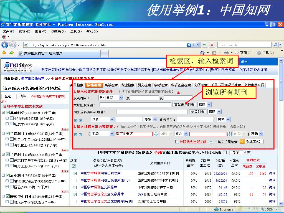
Task: Open 精确 dropdown next to 文献来源列表
Action: [209, 105]
